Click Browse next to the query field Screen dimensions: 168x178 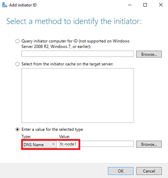[x=149, y=54]
